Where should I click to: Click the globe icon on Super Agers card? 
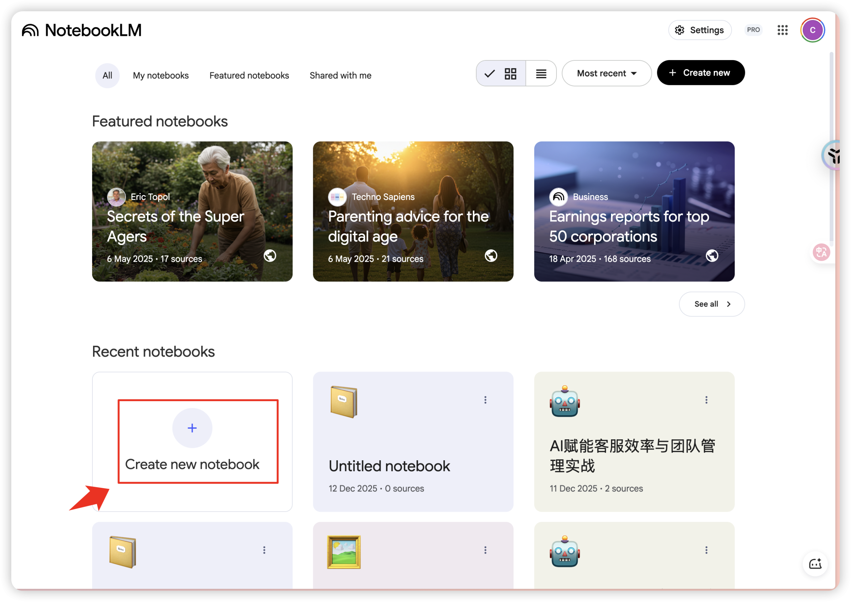[270, 255]
